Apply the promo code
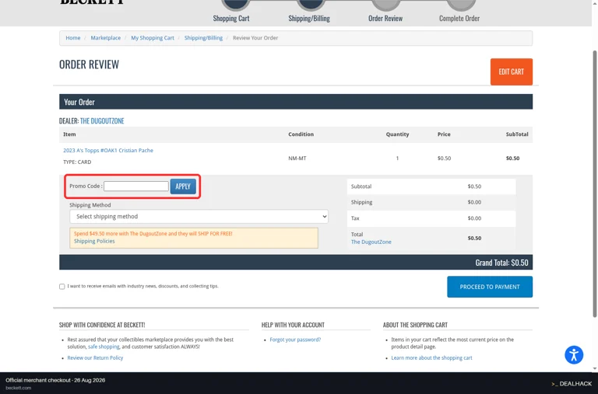The image size is (598, 394). 183,187
